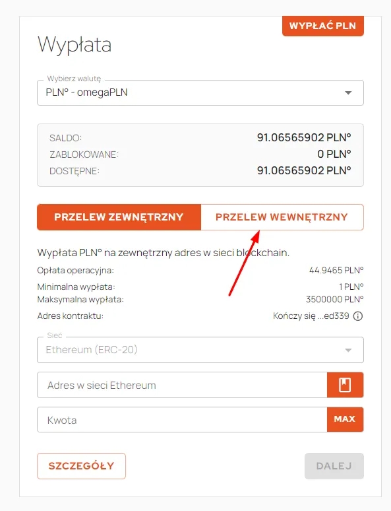Open the PLN° - omegaPLN currency selector
Image resolution: width=391 pixels, height=511 pixels.
[200, 93]
